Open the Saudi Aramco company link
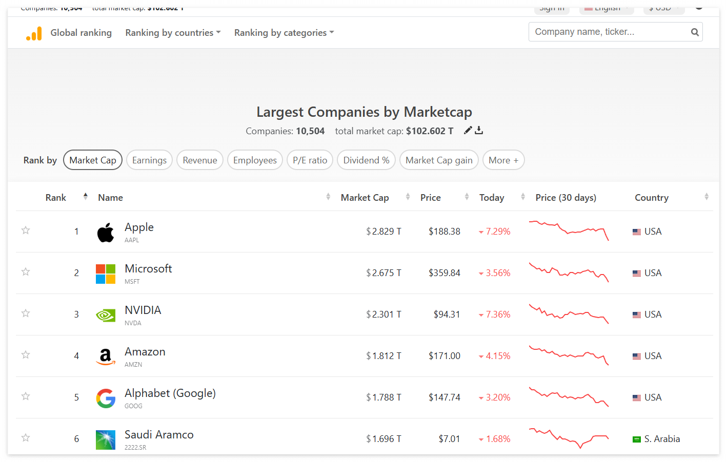The width and height of the screenshot is (727, 462). click(159, 435)
